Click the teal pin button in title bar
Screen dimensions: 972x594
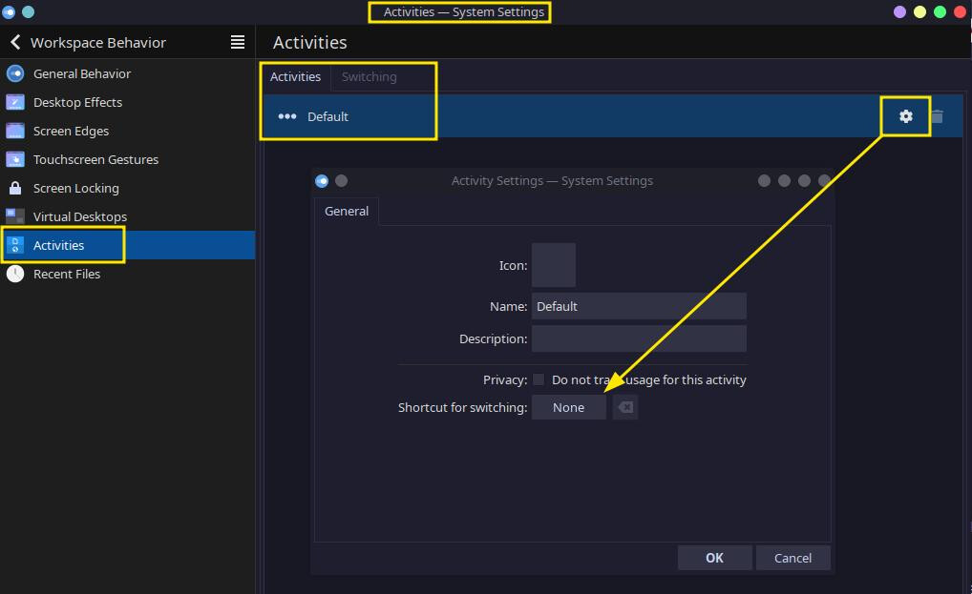(x=29, y=11)
